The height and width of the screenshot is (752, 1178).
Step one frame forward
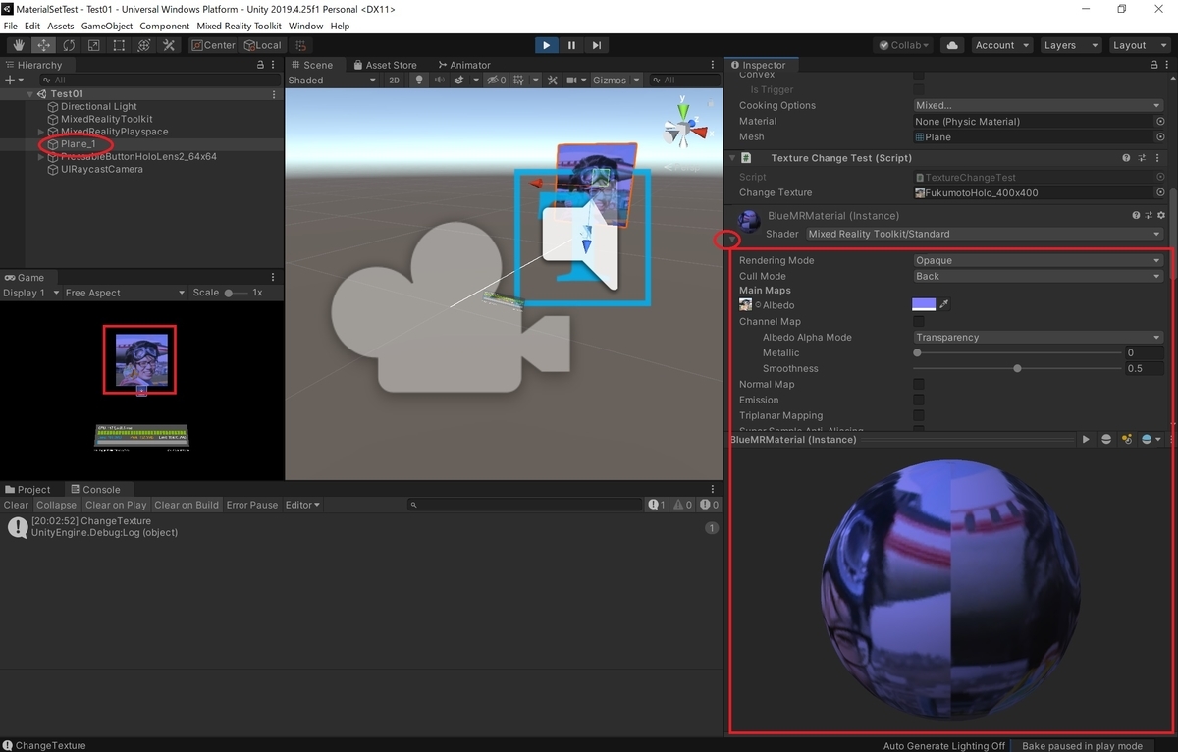[596, 45]
